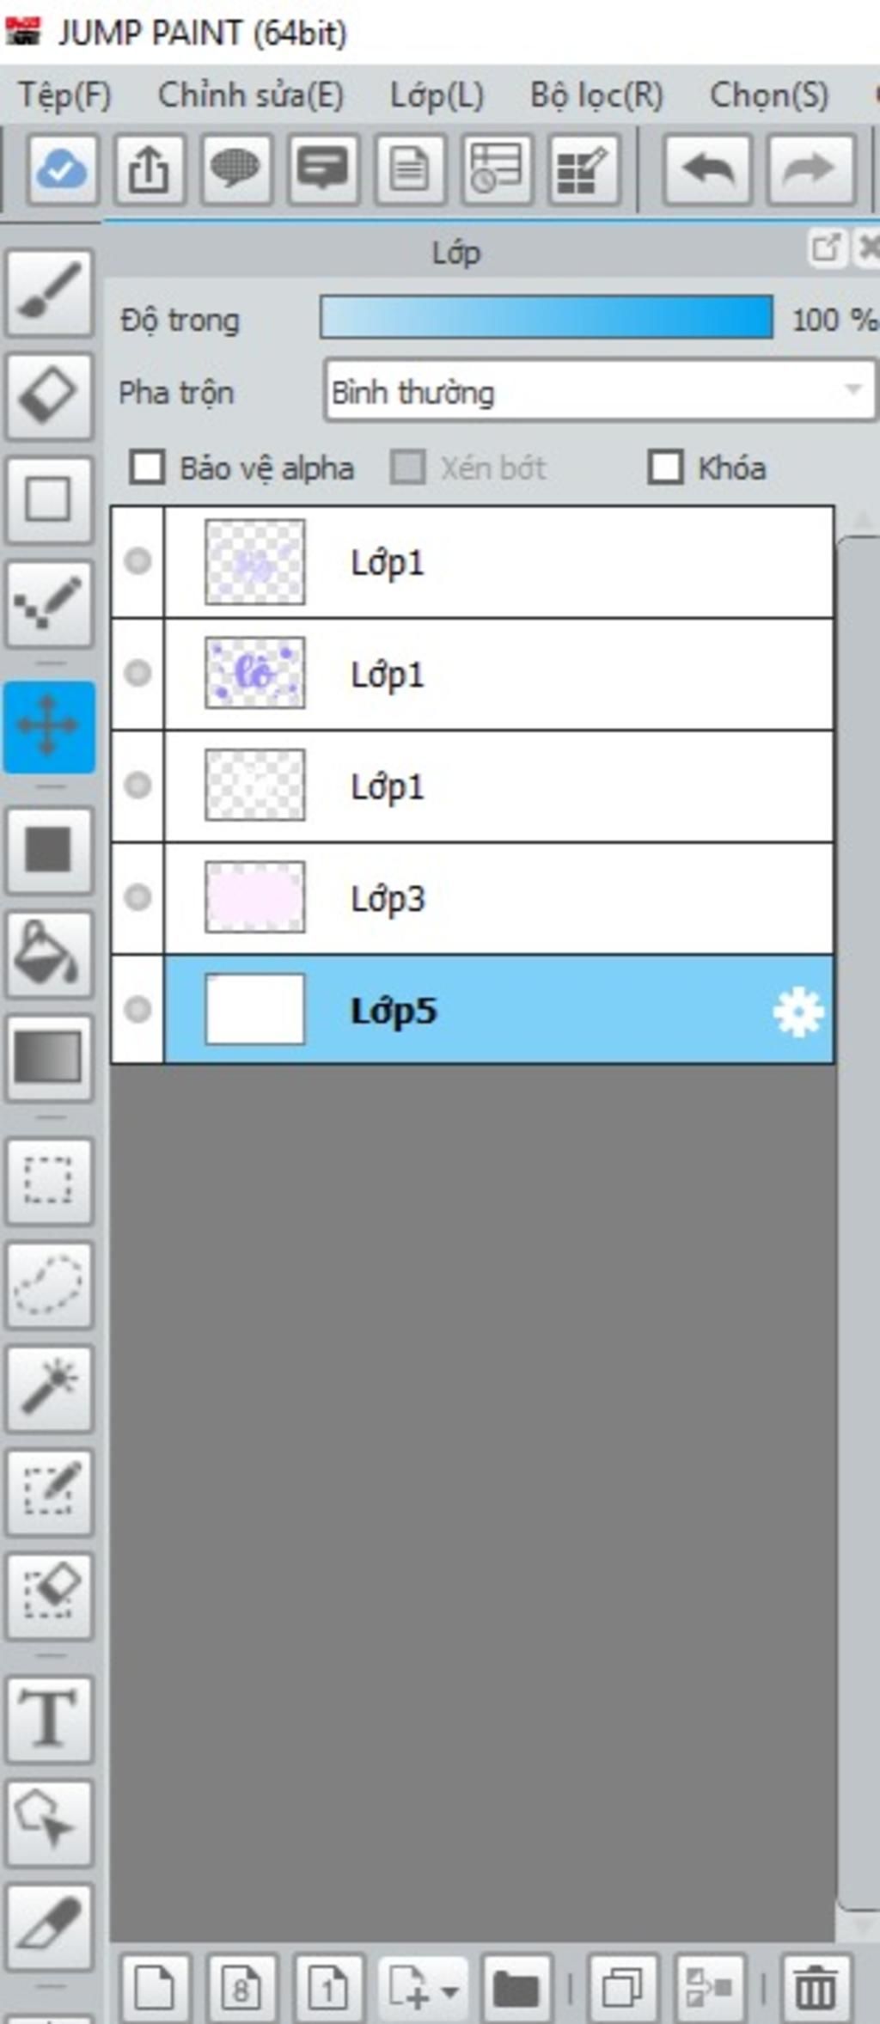Select the Gradient tool

pyautogui.click(x=49, y=1058)
